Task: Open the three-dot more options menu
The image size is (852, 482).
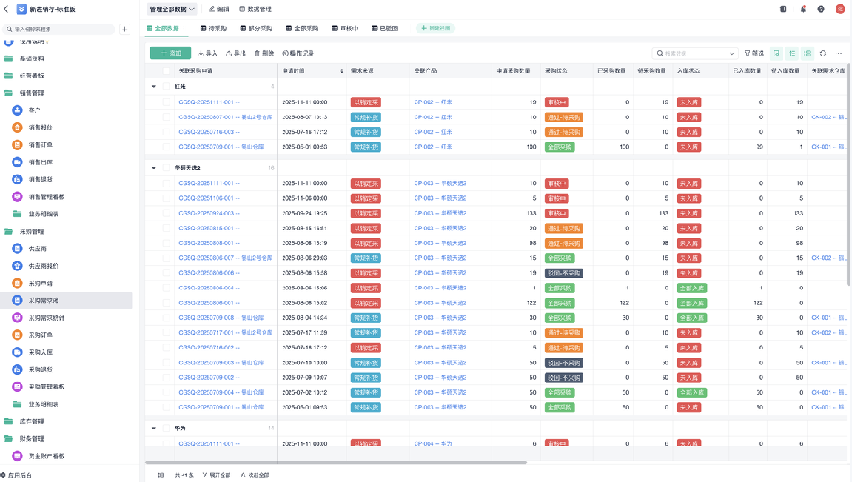Action: 839,53
